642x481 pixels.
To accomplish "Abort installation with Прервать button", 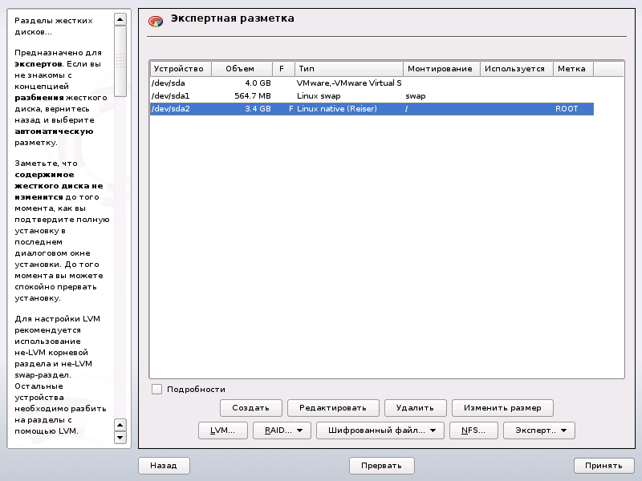I will click(x=381, y=465).
